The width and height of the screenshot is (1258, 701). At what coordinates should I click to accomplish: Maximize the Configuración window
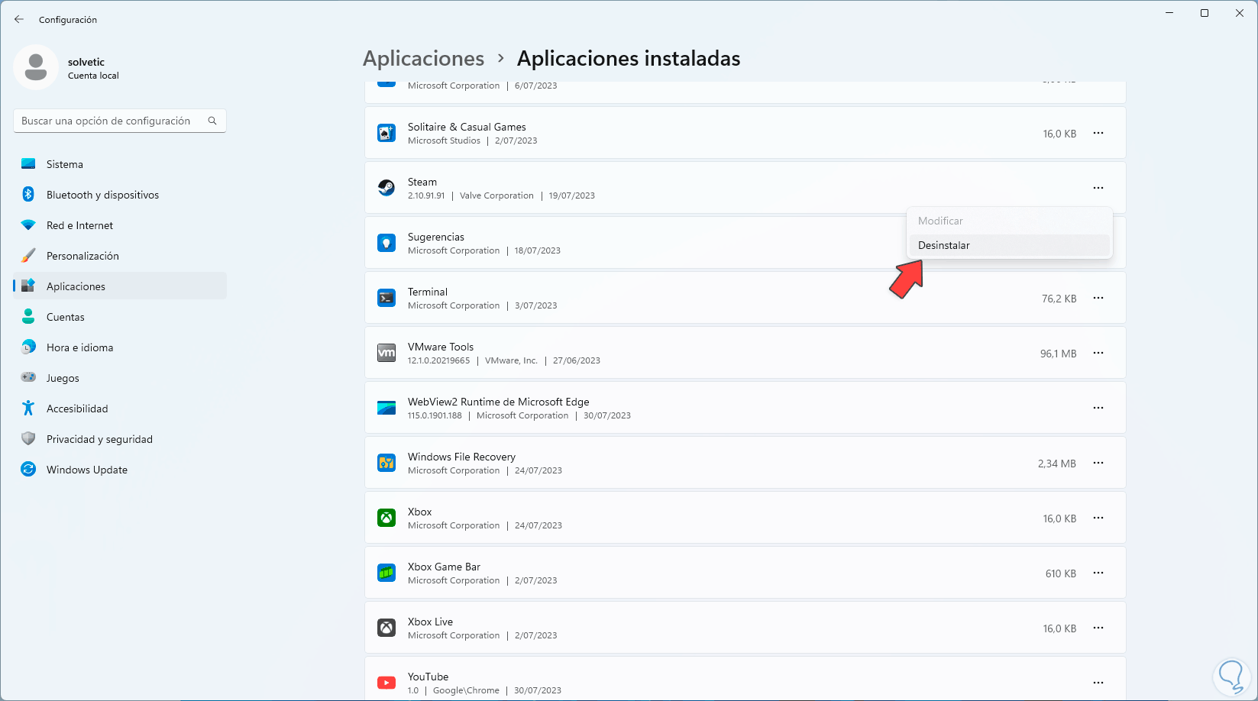[1205, 13]
